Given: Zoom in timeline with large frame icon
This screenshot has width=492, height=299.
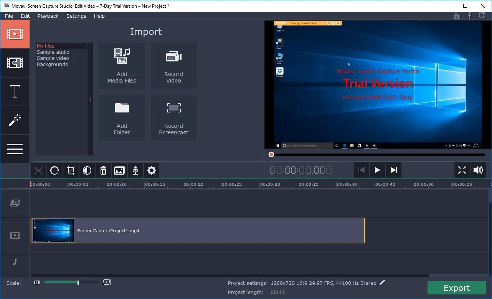Looking at the screenshot, I should click(107, 282).
